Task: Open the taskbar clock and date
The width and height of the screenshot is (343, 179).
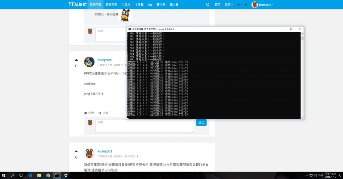Action: tap(330, 175)
